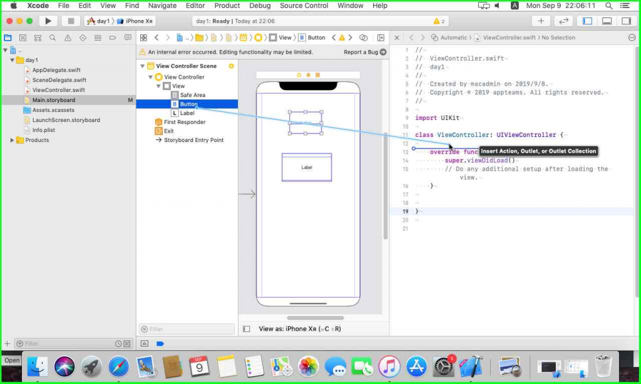The image size is (641, 384).
Task: Show the Symbol navigator
Action: [x=38, y=38]
